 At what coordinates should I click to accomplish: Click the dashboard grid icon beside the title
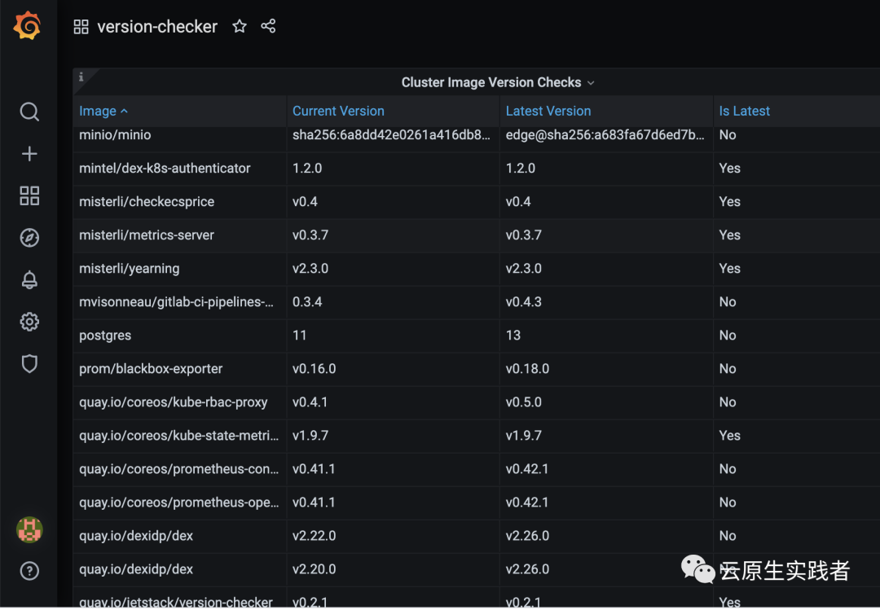click(81, 26)
